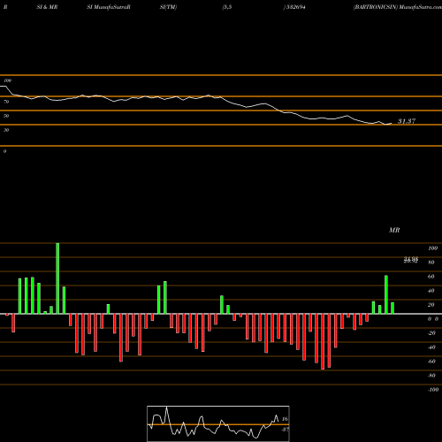This screenshot has width=442, height=442.
Task: Click the 16 value in mini chart
Action: point(285,419)
